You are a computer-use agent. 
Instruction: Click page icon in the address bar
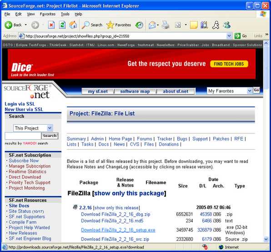point(21,36)
